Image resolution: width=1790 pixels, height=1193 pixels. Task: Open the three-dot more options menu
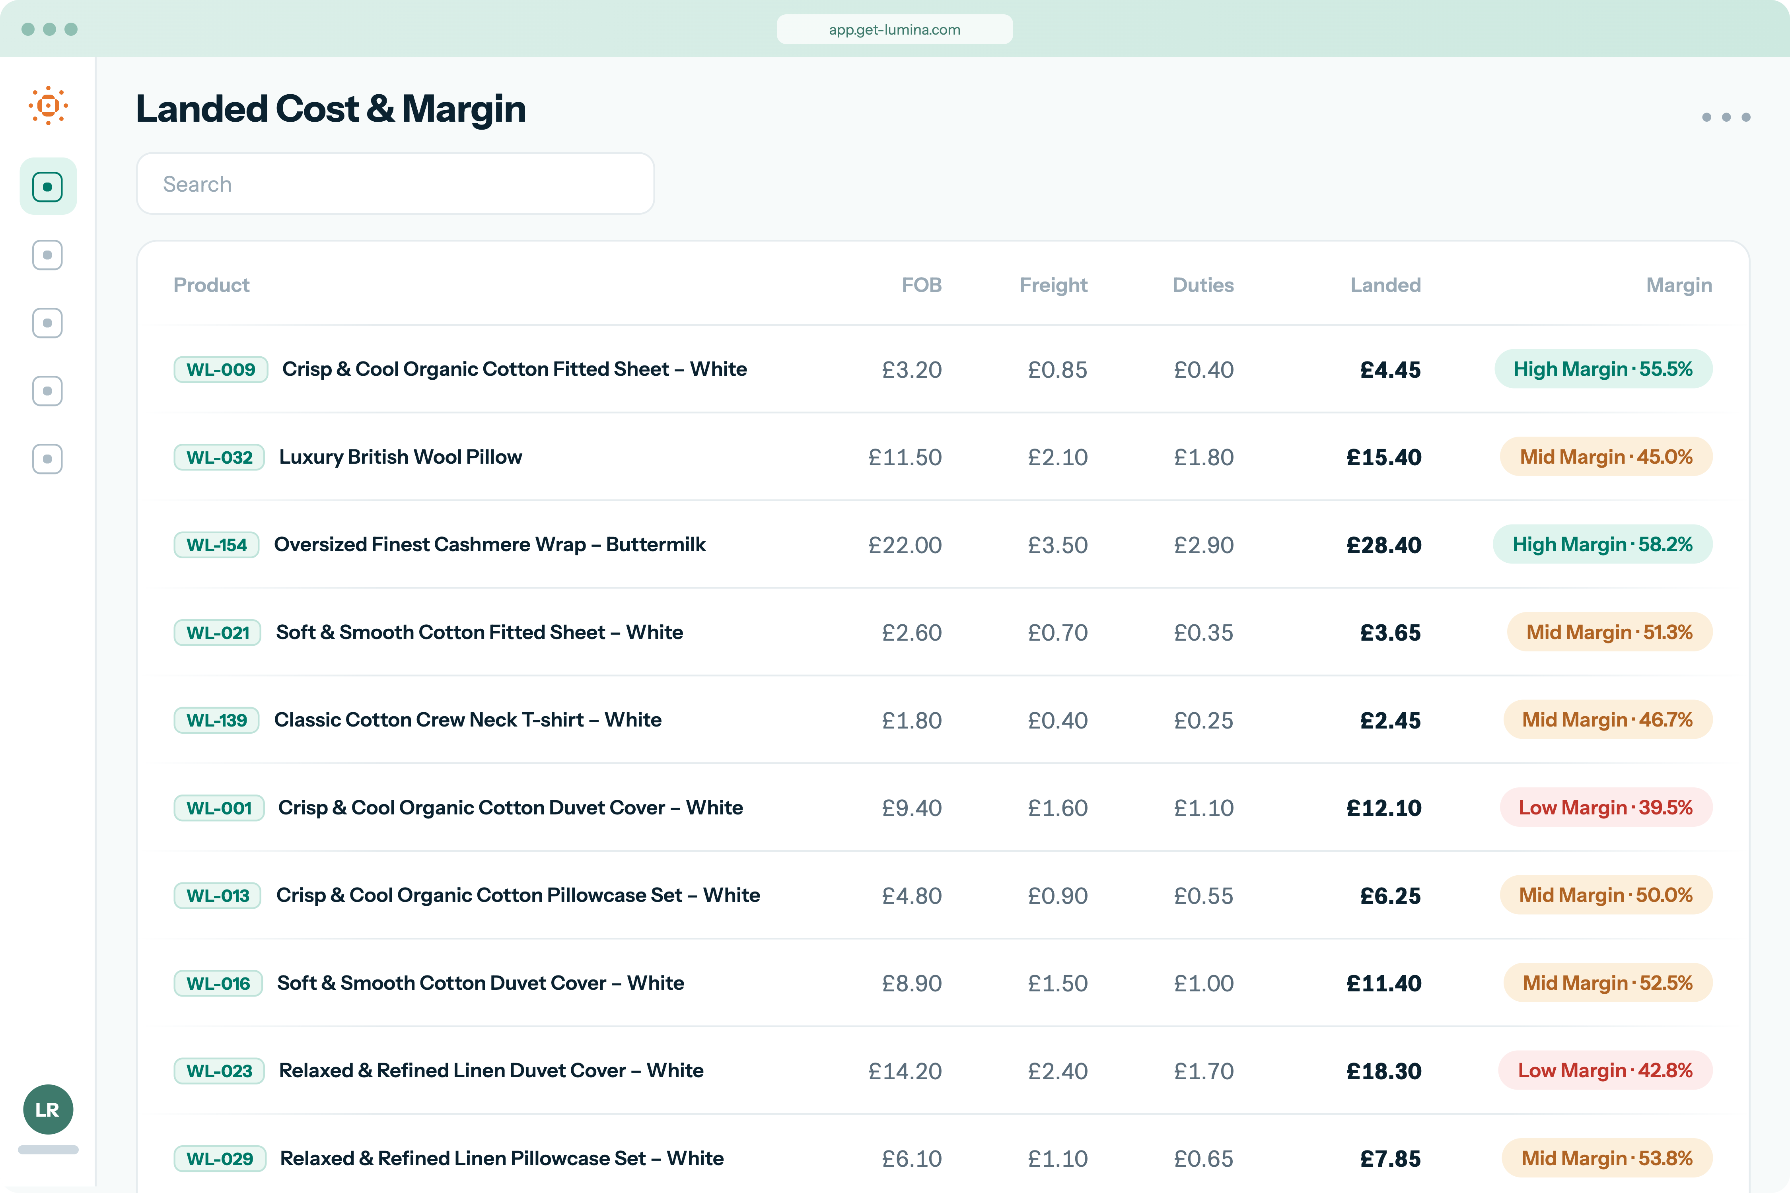point(1726,117)
